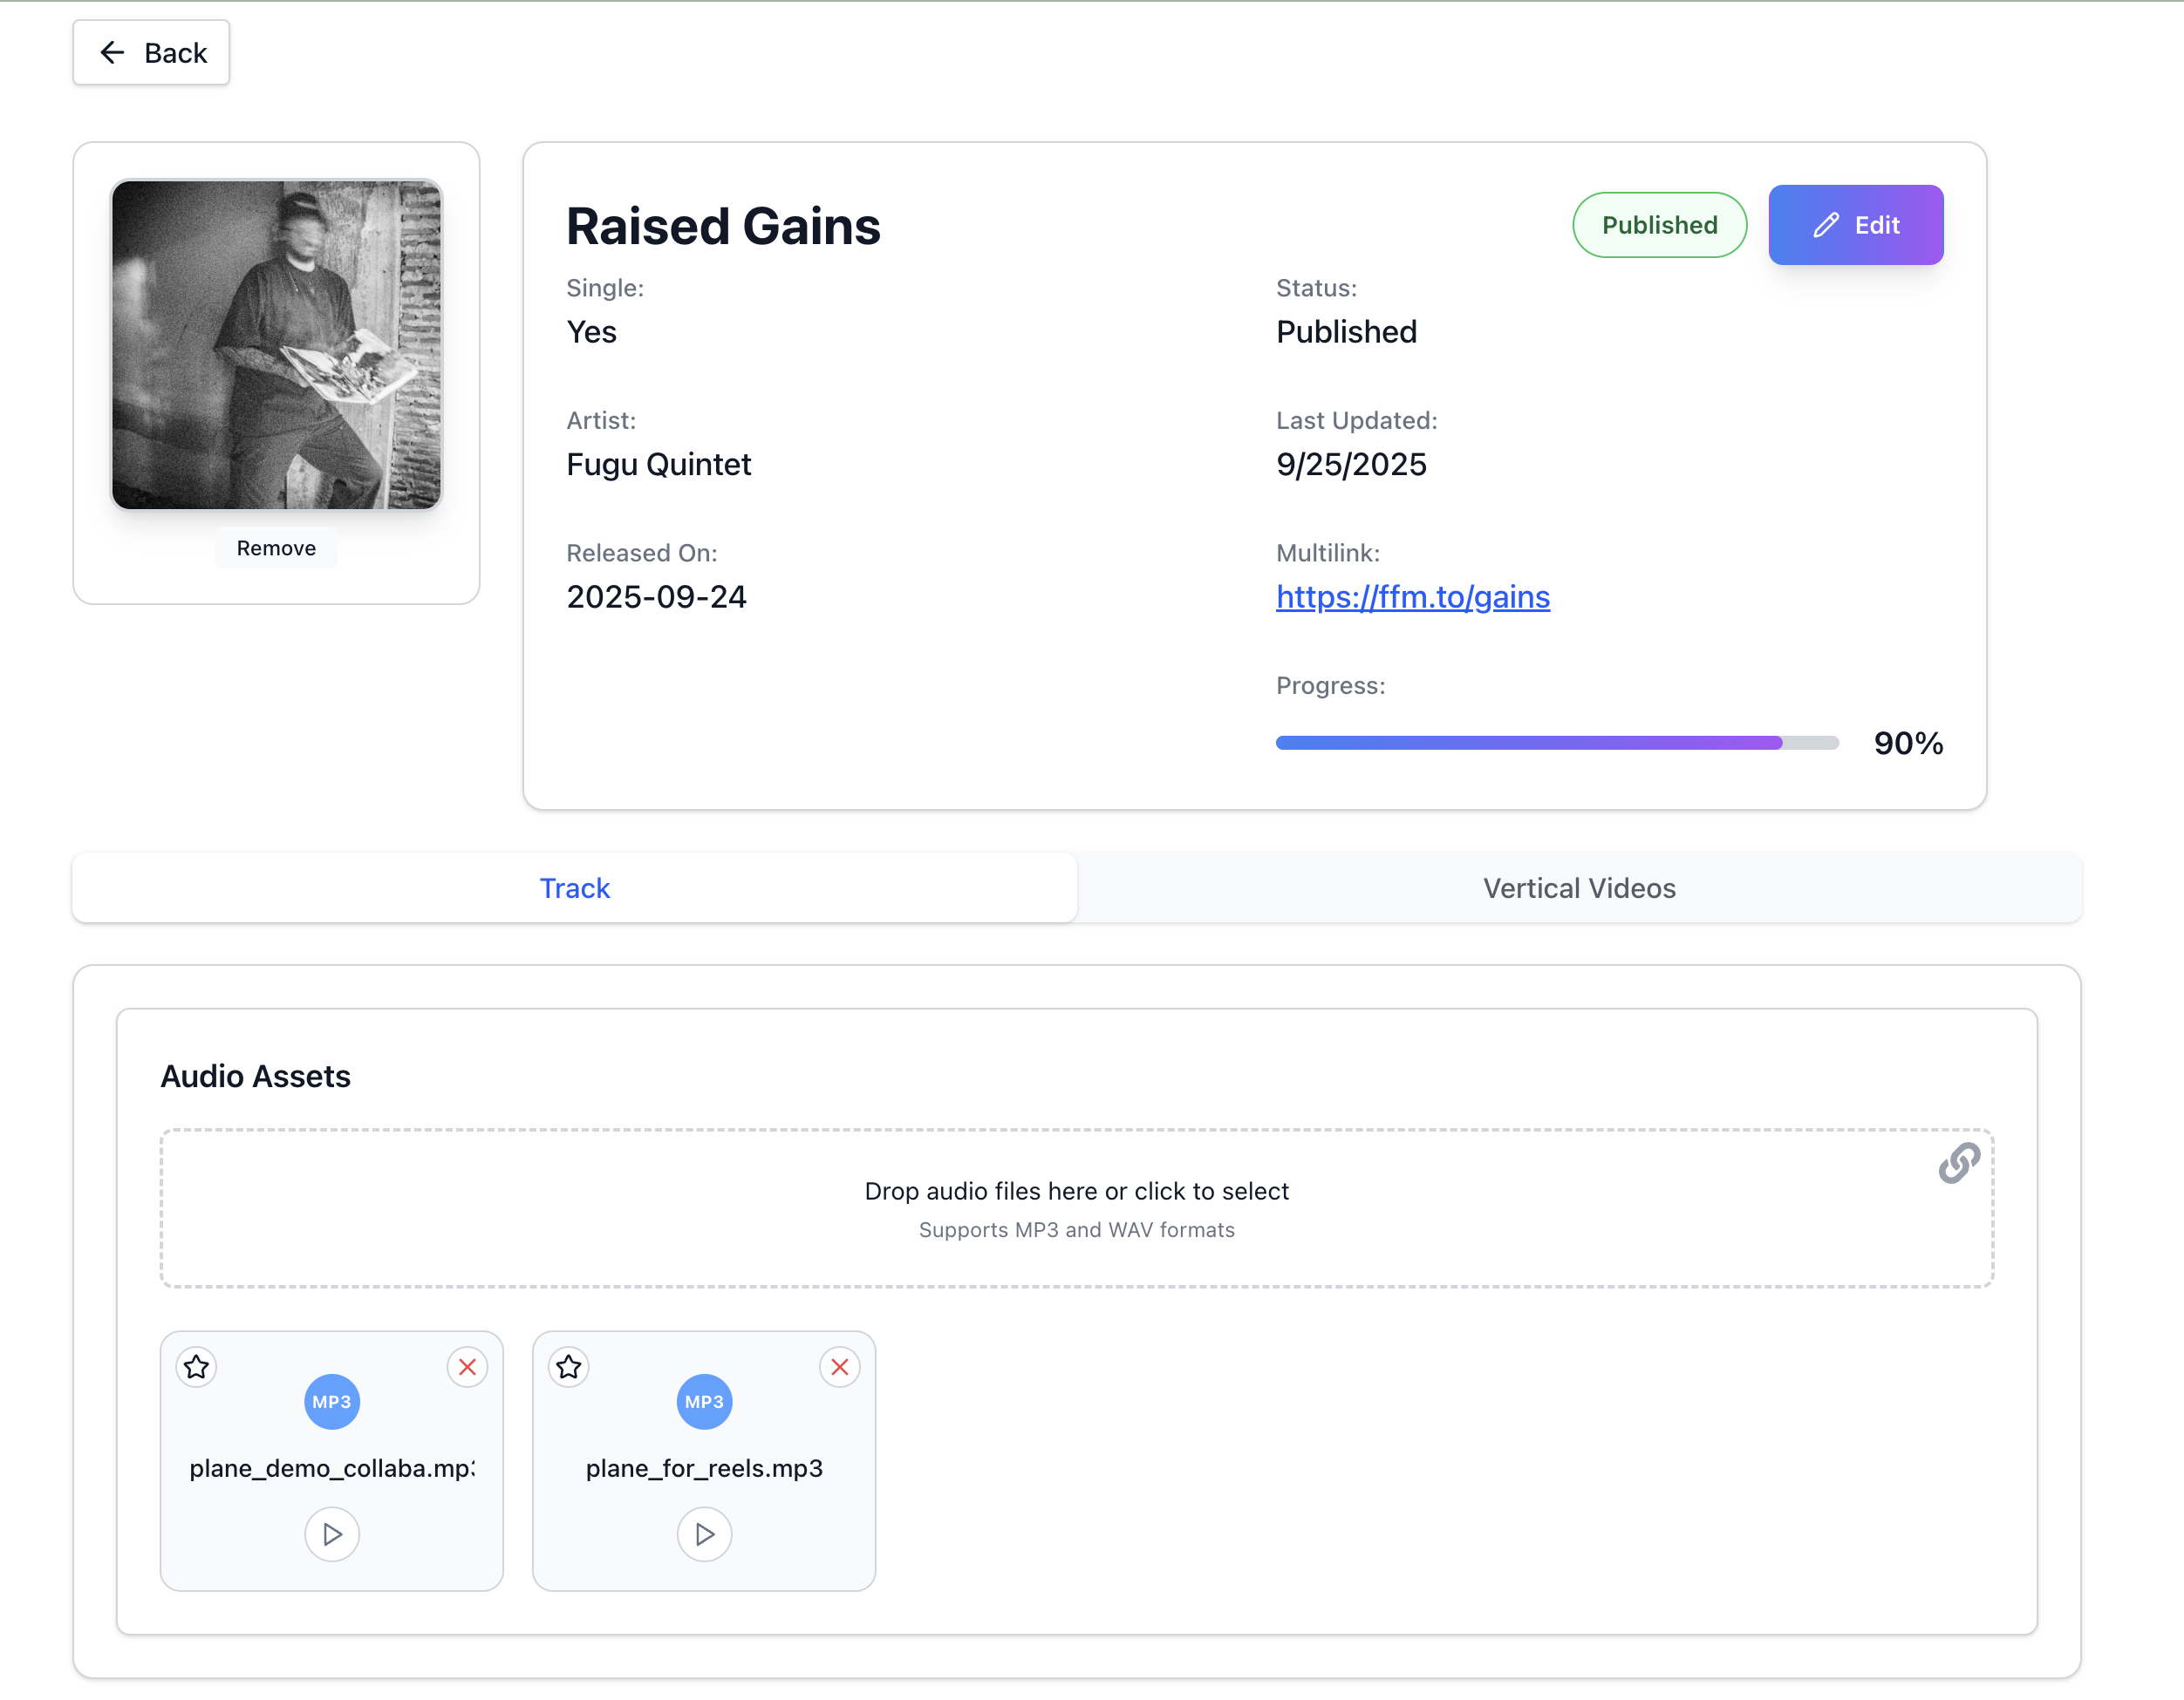The height and width of the screenshot is (1700, 2184).
Task: Favorite the plane_for_reels.mp3 asset
Action: [569, 1366]
